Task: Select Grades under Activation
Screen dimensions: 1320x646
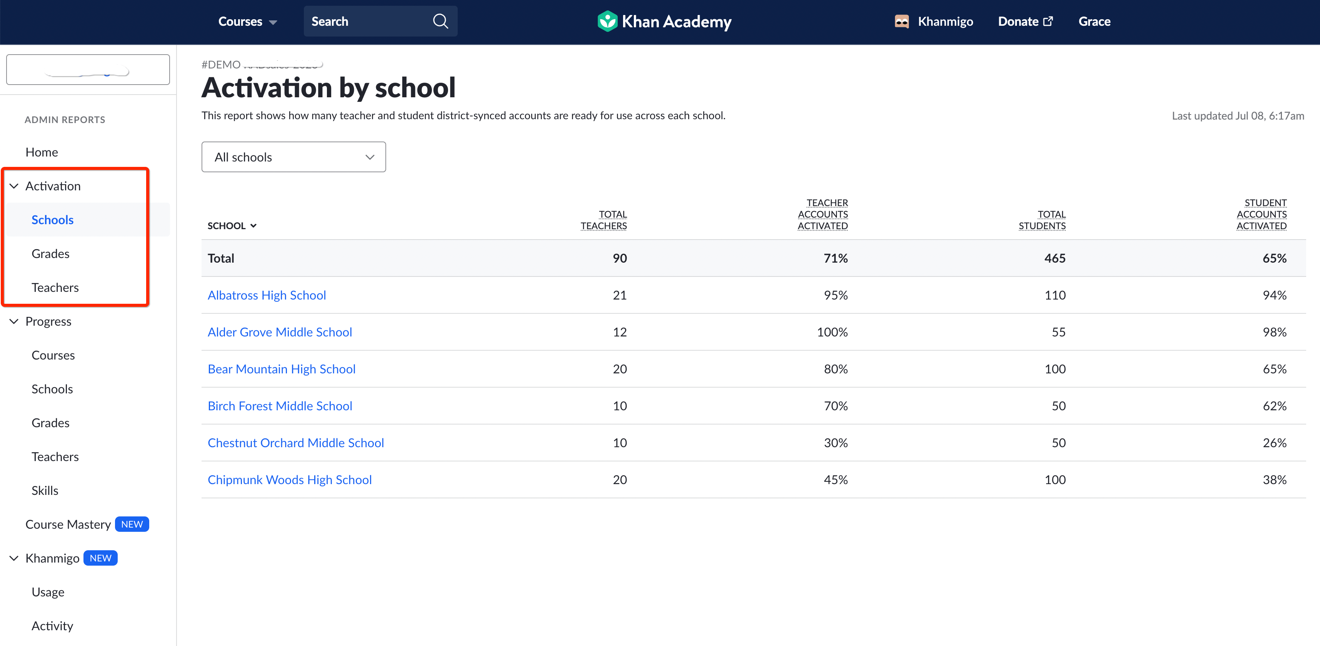Action: [x=50, y=253]
